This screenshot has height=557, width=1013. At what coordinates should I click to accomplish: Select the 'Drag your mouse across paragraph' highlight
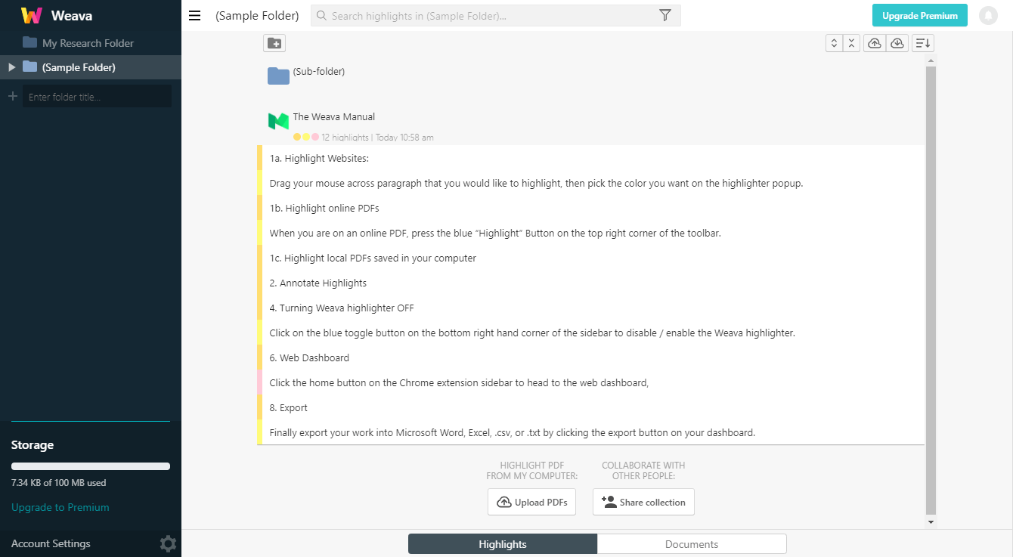(x=590, y=183)
